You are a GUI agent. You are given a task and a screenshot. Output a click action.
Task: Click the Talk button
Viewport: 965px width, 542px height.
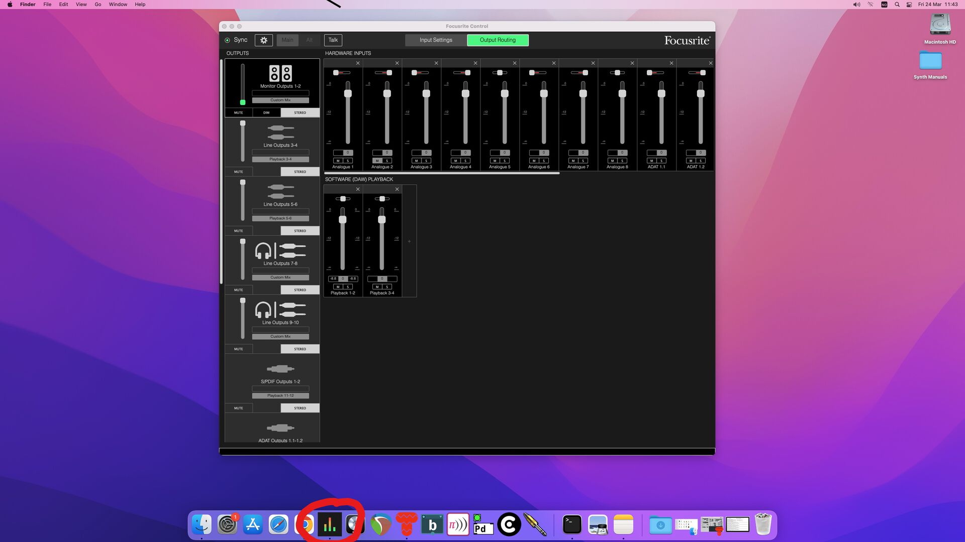click(333, 40)
